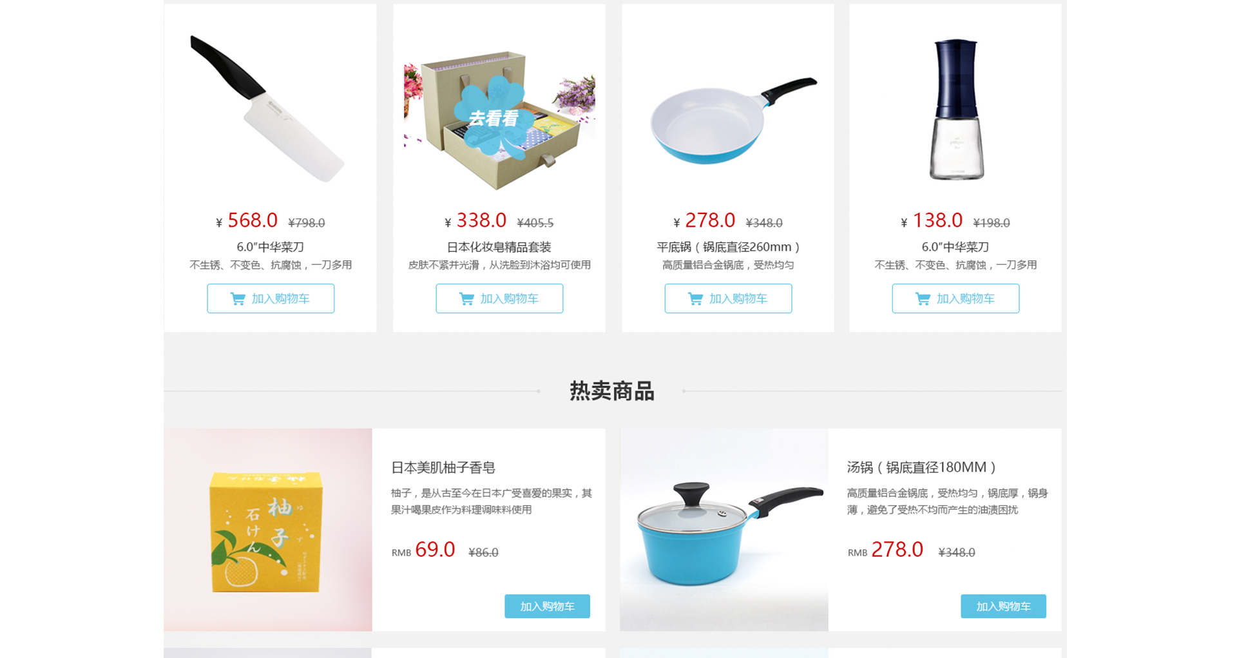This screenshot has width=1237, height=658.
Task: Click the cart icon under the ¥138.0 grinder
Action: [x=923, y=299]
